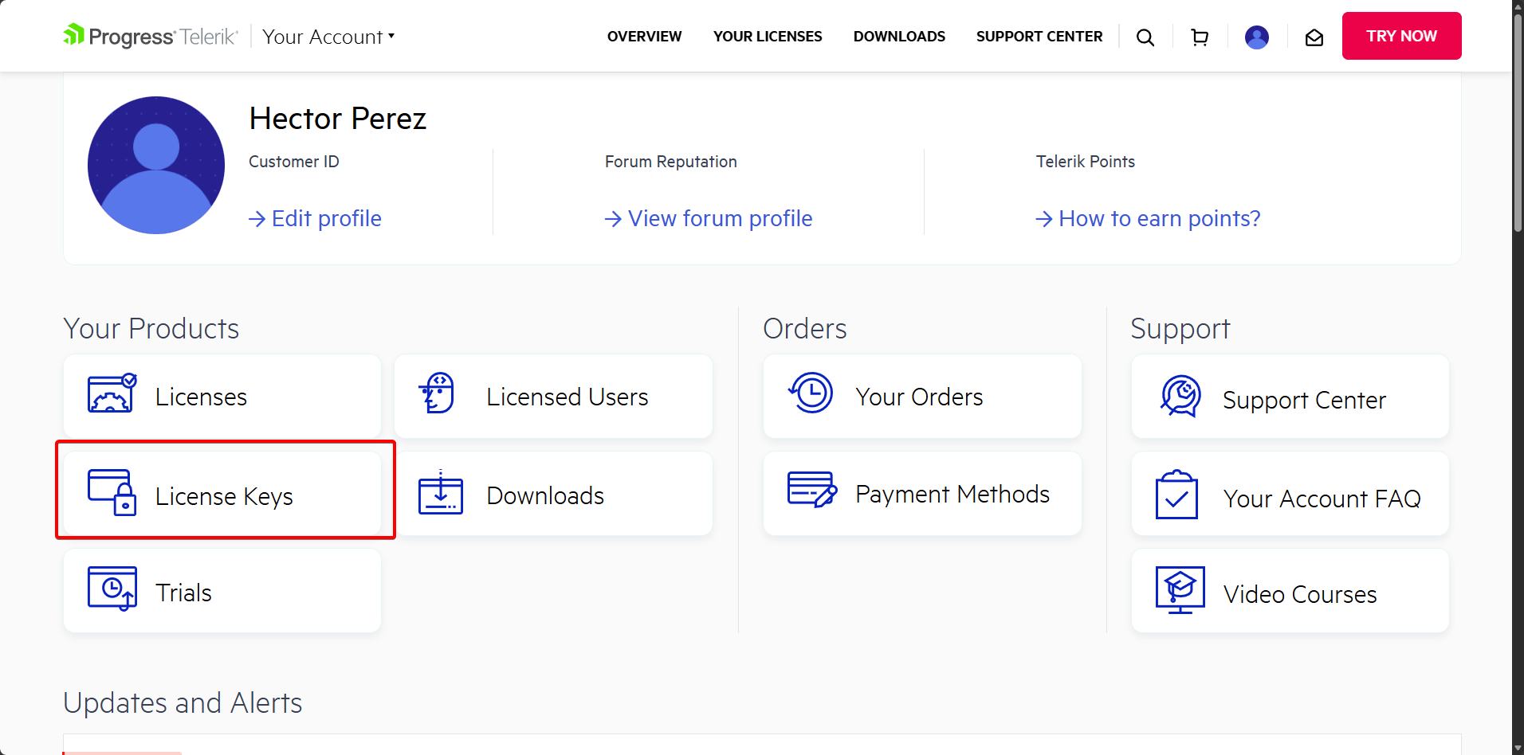Open the search magnifier icon
Image resolution: width=1524 pixels, height=755 pixels.
pos(1145,37)
